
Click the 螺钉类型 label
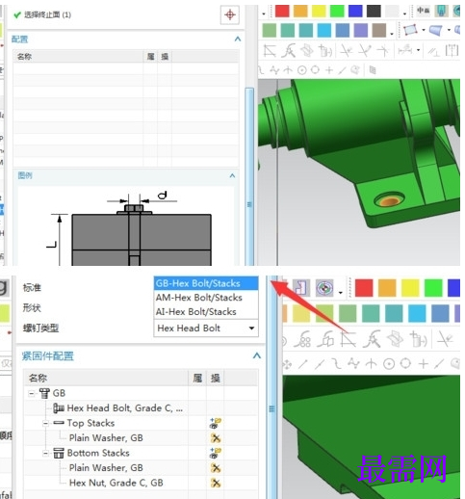click(x=40, y=328)
